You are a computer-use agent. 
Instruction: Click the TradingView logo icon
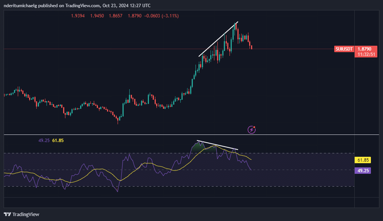tap(7, 214)
